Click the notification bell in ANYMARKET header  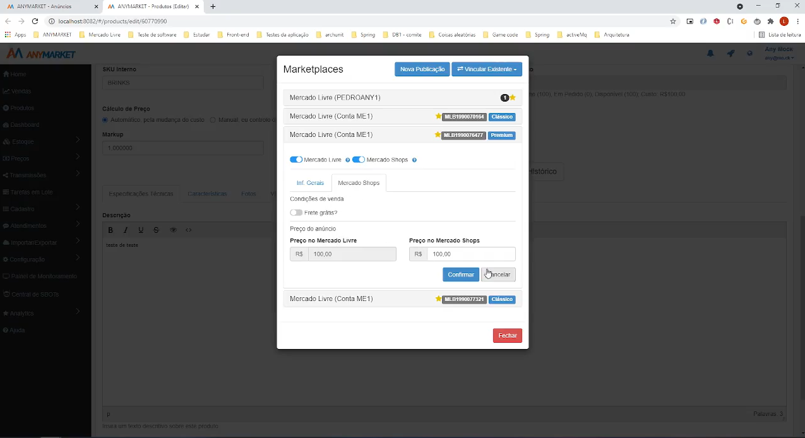pos(710,54)
